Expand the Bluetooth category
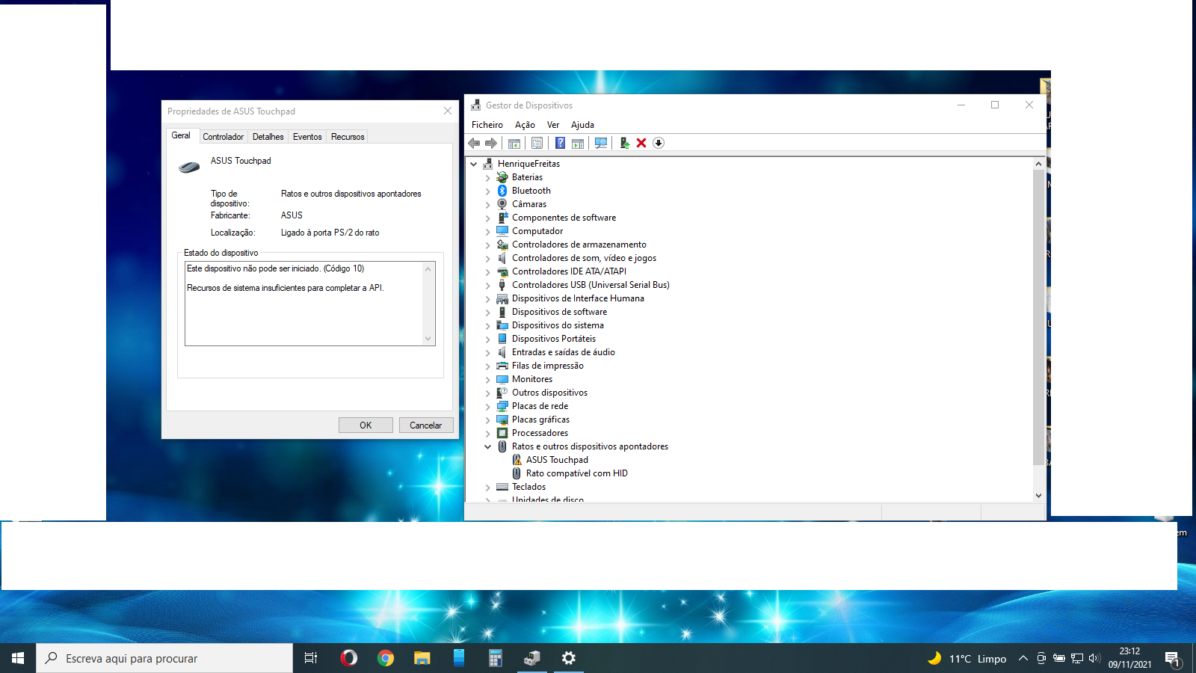The image size is (1196, 673). pos(488,191)
